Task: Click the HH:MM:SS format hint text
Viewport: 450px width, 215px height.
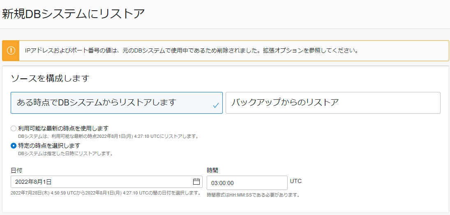Action: tap(253, 195)
